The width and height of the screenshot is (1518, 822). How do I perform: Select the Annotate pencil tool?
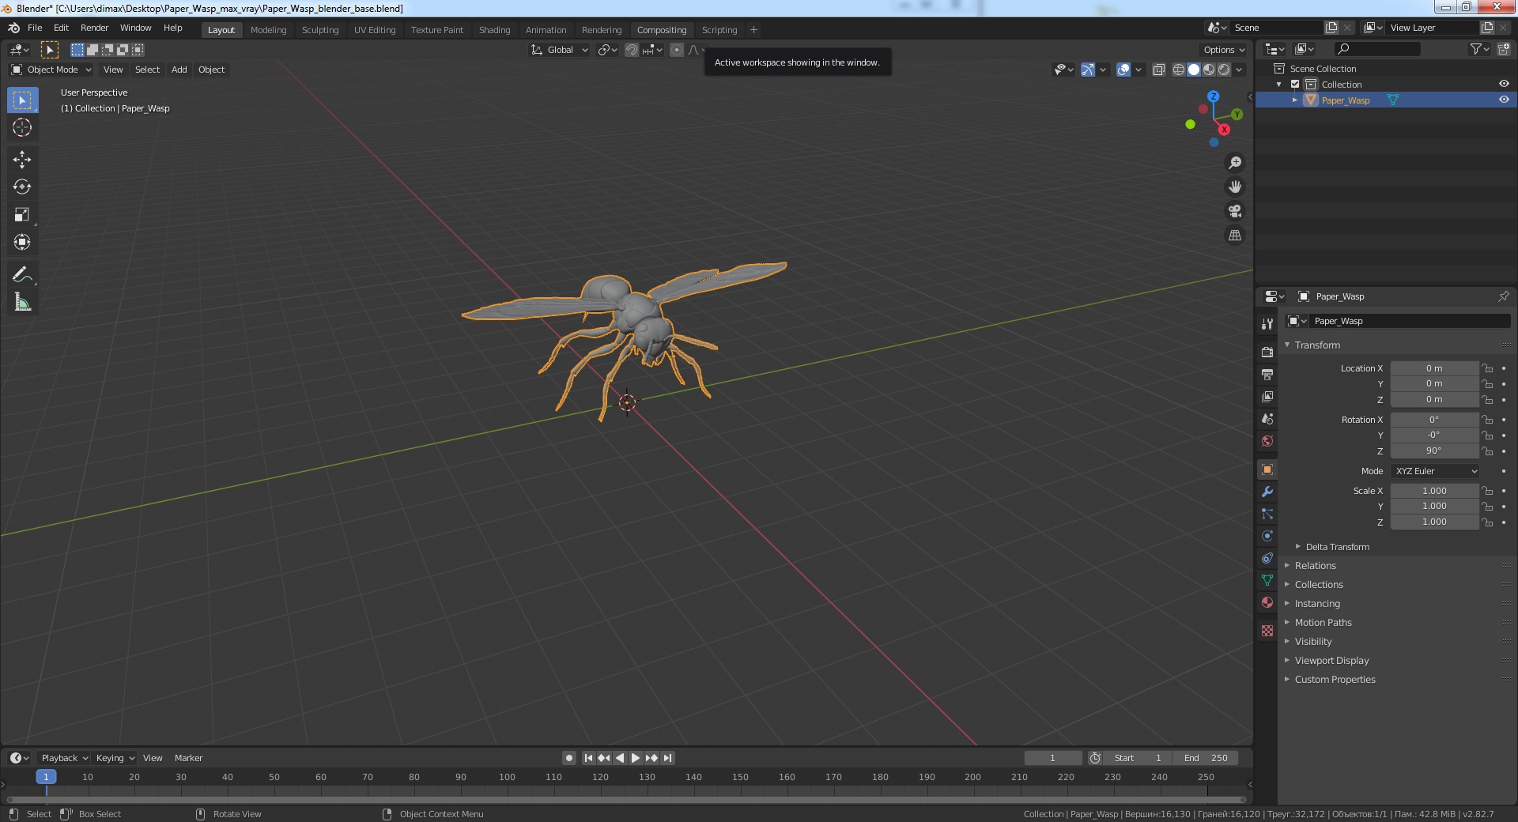[x=22, y=274]
